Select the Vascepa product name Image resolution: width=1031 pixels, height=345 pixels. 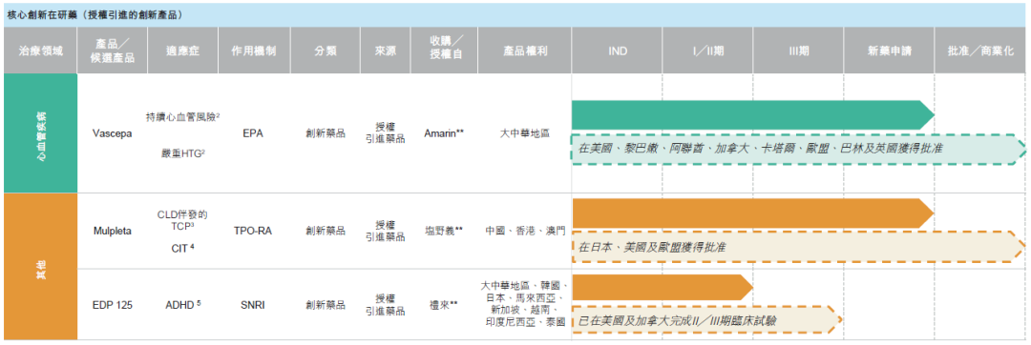[113, 133]
